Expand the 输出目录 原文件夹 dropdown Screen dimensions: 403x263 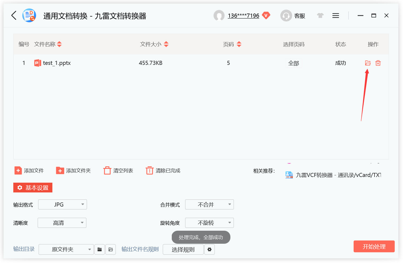66,249
